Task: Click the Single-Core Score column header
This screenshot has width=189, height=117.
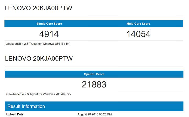Action: tap(49, 24)
